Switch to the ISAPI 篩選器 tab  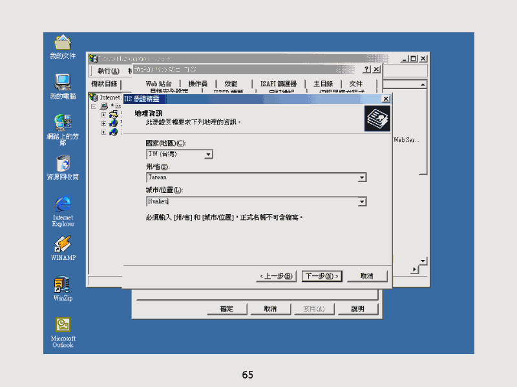278,84
